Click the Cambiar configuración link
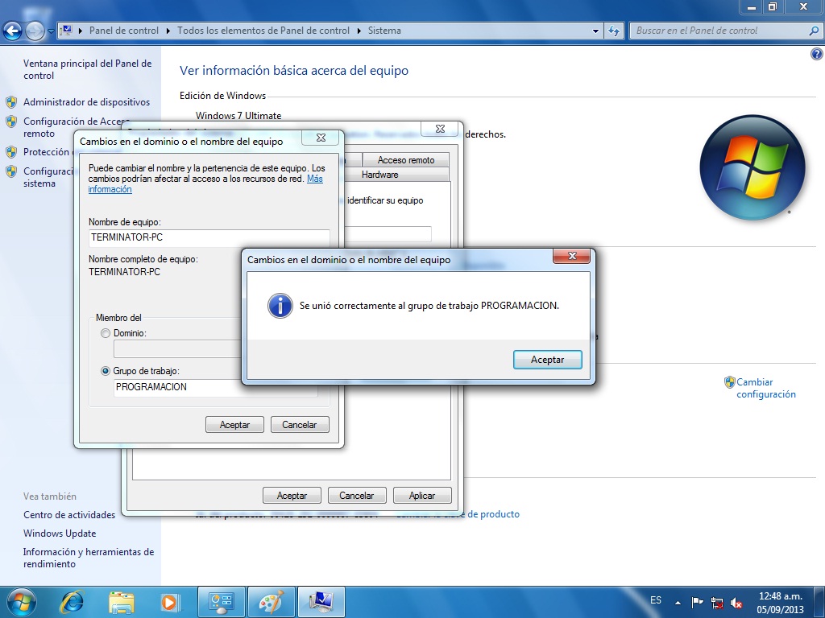825x618 pixels. pyautogui.click(x=765, y=389)
